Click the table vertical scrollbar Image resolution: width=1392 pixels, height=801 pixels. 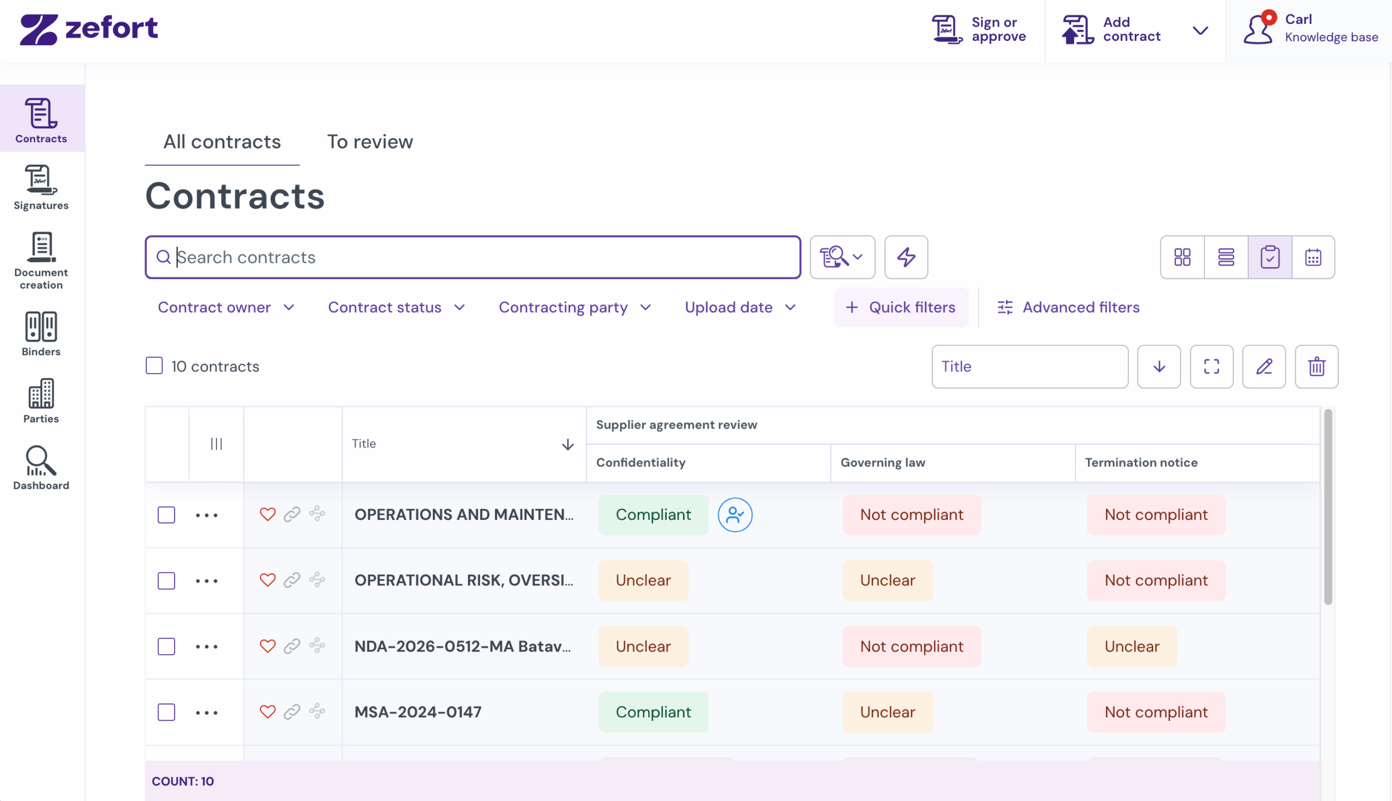point(1328,506)
